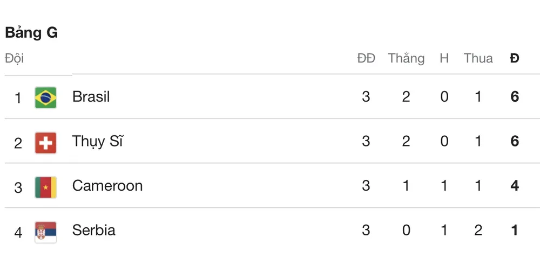
Task: Open the Thụy Sĩ team link
Action: [97, 142]
